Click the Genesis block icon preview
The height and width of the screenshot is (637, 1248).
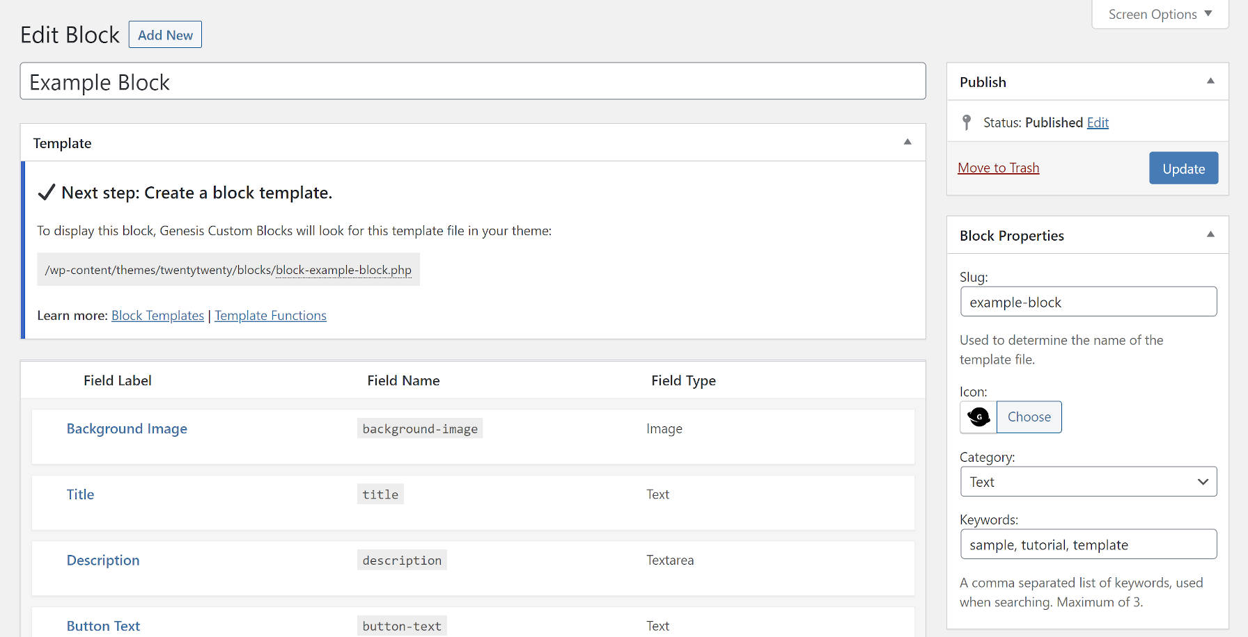pos(978,417)
